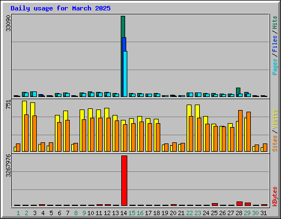Image resolution: width=281 pixels, height=219 pixels.
Task: Select day 11 on the date axis
Action: tap(99, 213)
